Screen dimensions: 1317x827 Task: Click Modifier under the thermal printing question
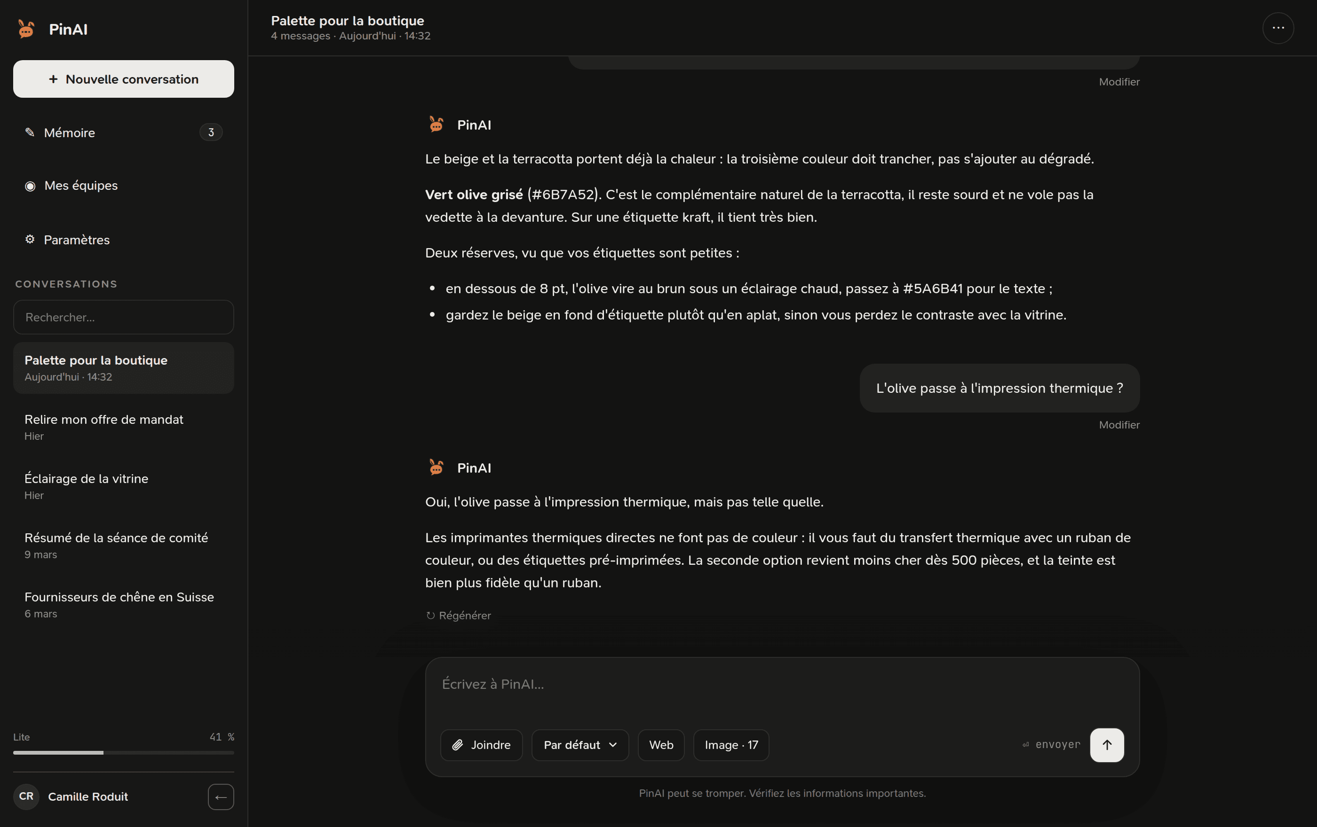[1119, 424]
